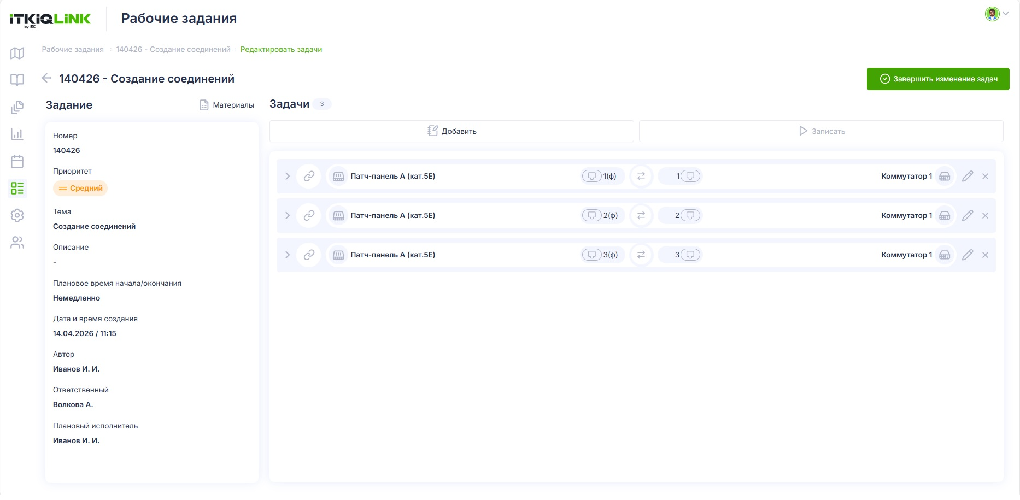Viewport: 1020px width, 500px height.
Task: Open the Материалы link
Action: (x=227, y=105)
